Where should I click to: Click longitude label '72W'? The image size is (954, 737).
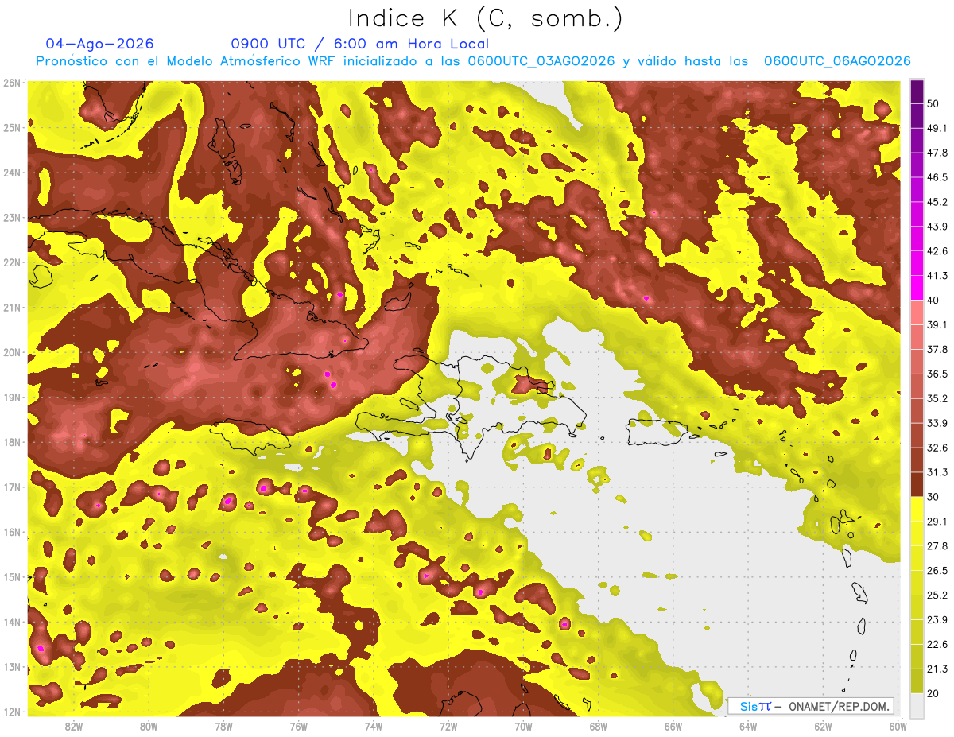pos(448,726)
